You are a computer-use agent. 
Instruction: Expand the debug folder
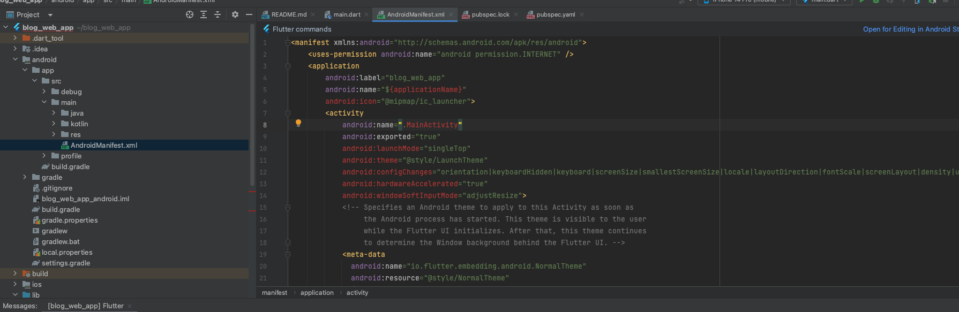pos(44,92)
